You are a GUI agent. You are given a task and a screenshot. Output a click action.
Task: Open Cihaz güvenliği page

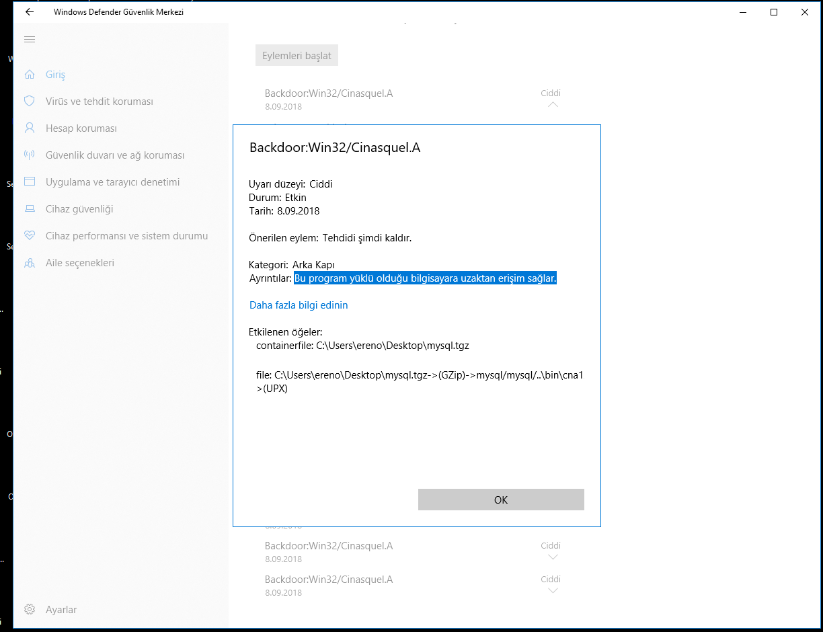[79, 209]
